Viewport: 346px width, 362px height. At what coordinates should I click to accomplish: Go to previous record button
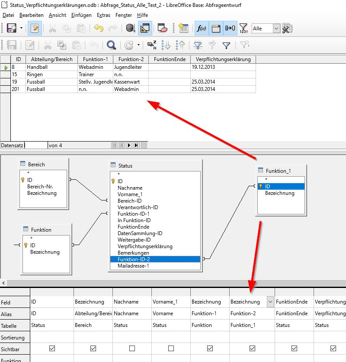(122, 145)
